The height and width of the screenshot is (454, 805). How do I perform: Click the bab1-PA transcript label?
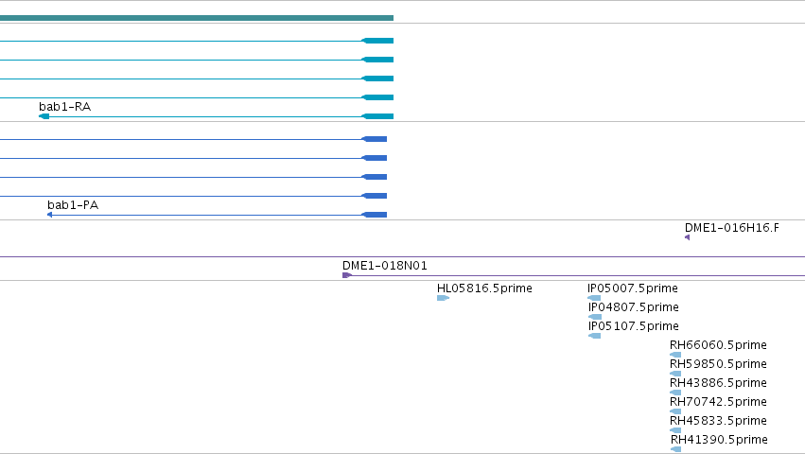pyautogui.click(x=73, y=205)
